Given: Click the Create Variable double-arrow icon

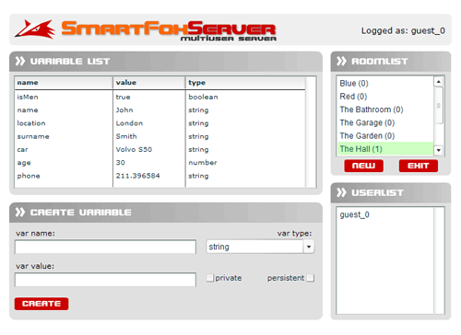Looking at the screenshot, I should click(20, 212).
